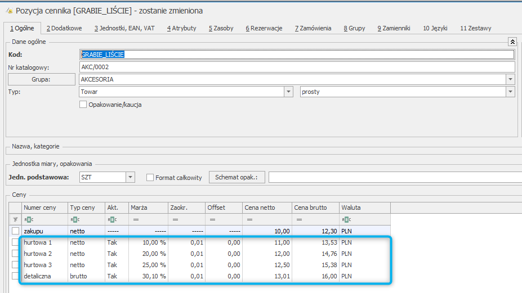Screen dimensions: 522x293
Task: Click the Schemat opak.: button
Action: tap(237, 177)
